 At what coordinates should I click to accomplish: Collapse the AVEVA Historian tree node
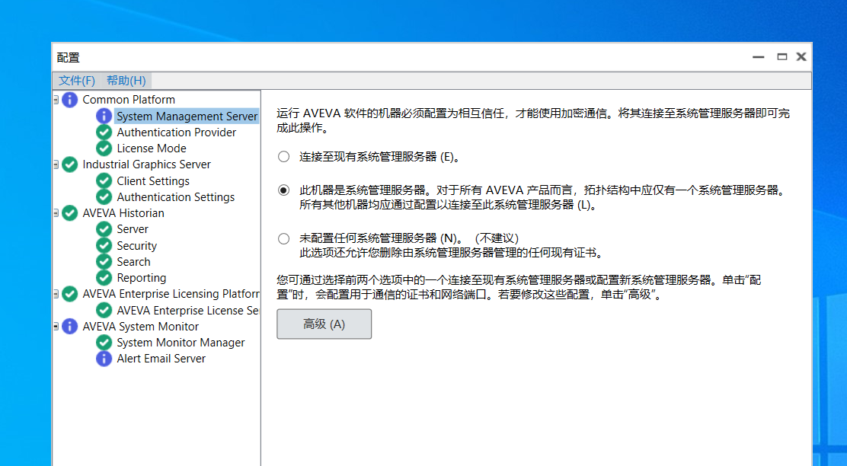click(56, 213)
